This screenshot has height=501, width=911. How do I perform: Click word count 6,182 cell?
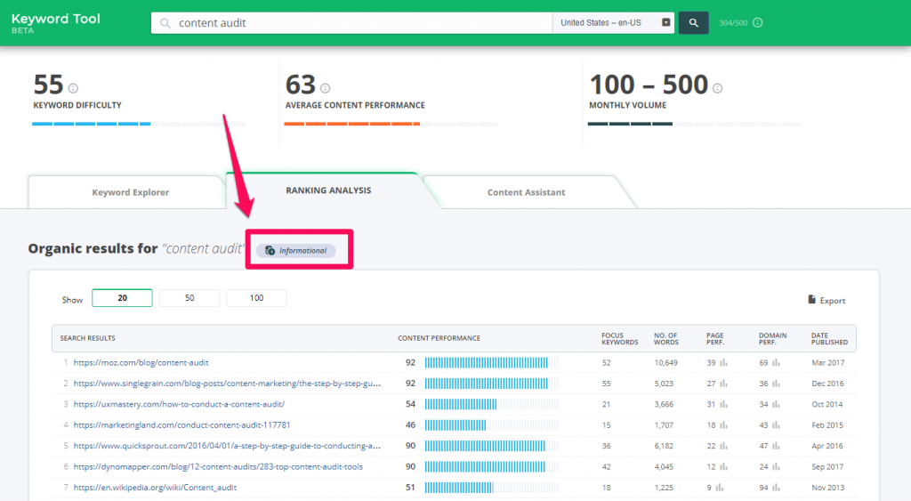click(664, 446)
